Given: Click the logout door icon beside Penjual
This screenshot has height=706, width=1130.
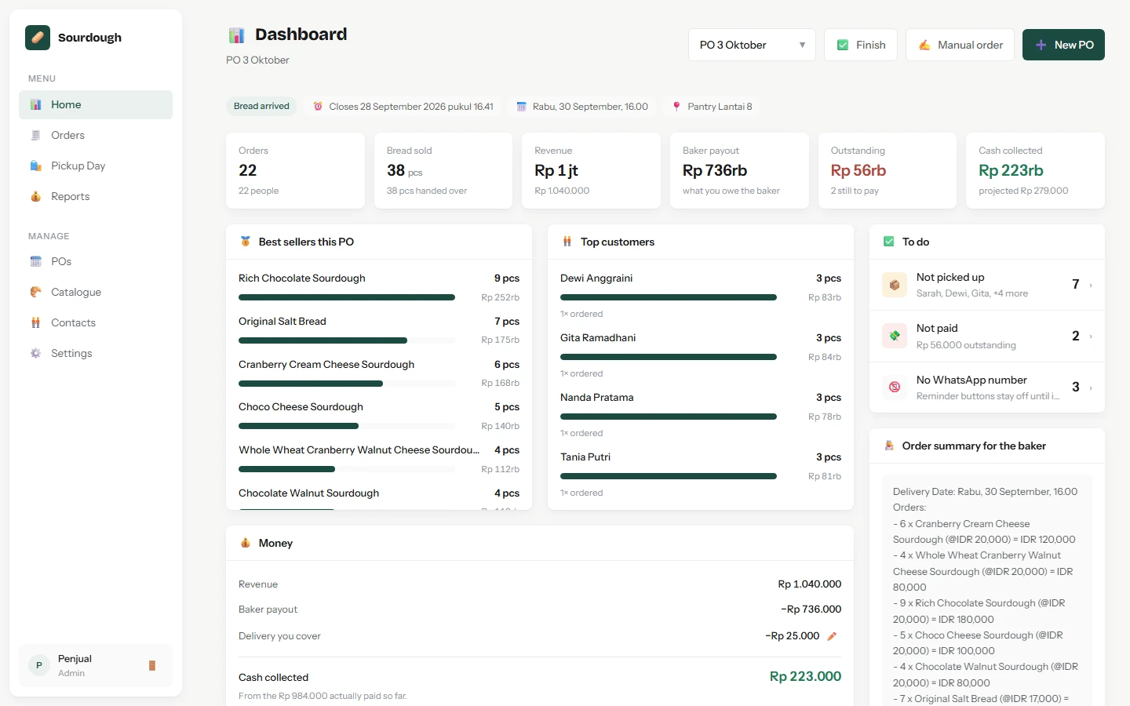Looking at the screenshot, I should tap(152, 665).
